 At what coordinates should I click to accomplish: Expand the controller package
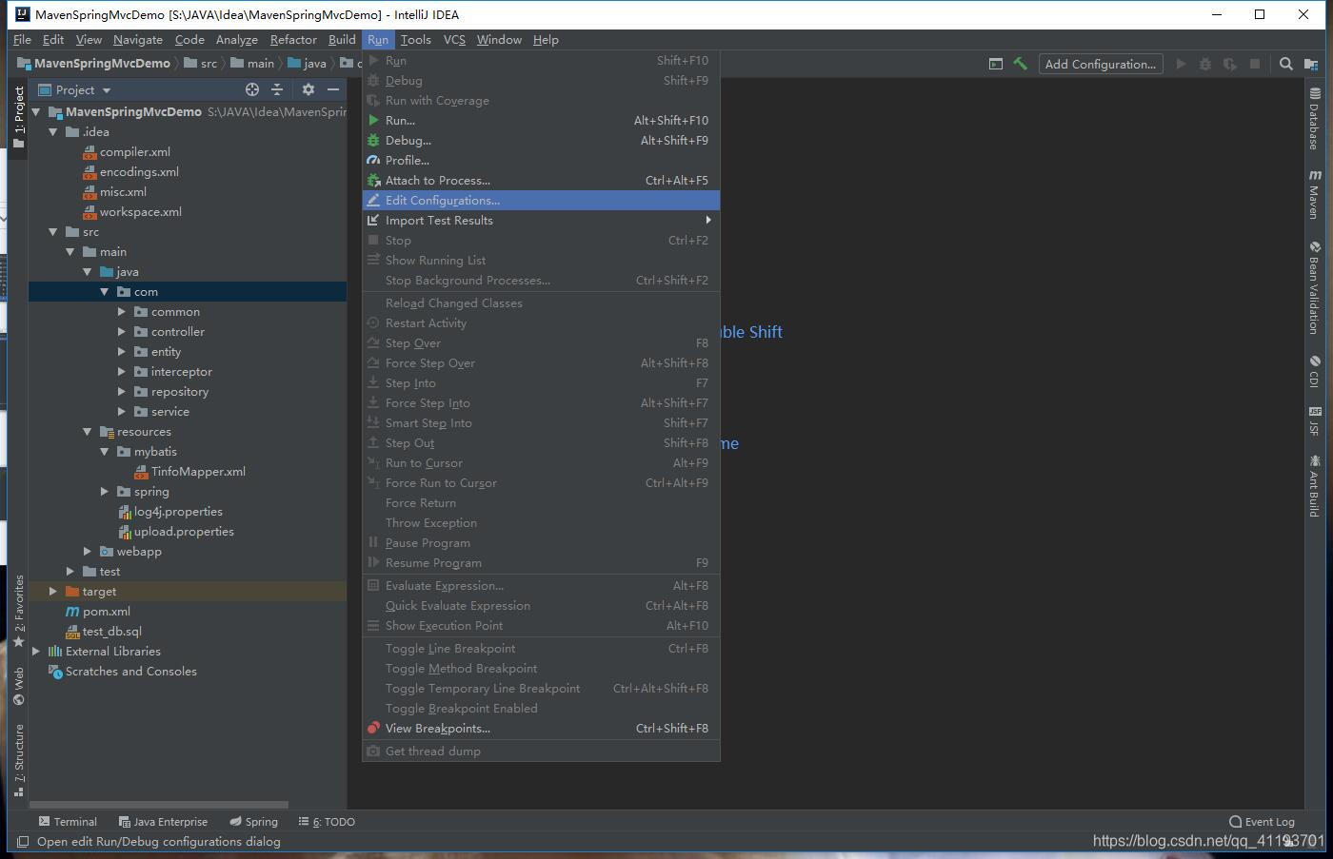pos(122,332)
